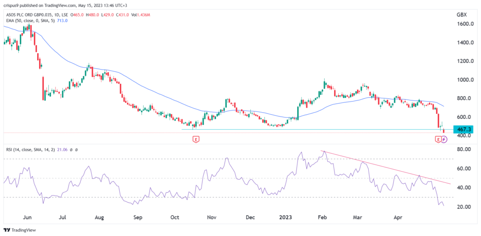Click the Aug label on time axis
481x236 pixels.
(99, 218)
